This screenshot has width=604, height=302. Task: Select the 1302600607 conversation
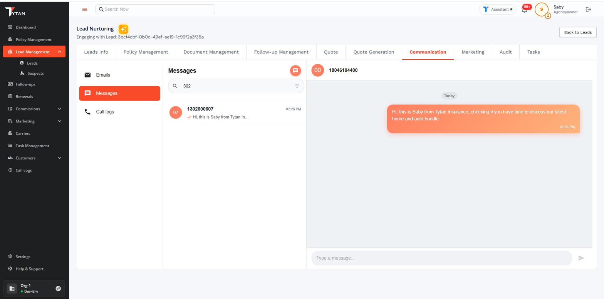click(x=236, y=113)
